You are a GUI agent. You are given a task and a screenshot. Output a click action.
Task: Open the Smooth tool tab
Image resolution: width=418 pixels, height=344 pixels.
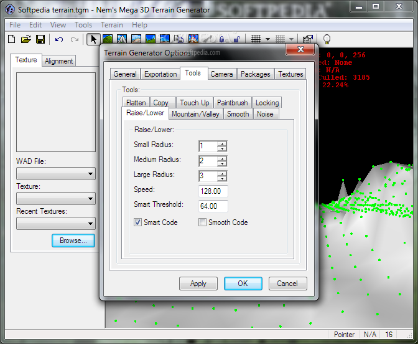point(238,114)
